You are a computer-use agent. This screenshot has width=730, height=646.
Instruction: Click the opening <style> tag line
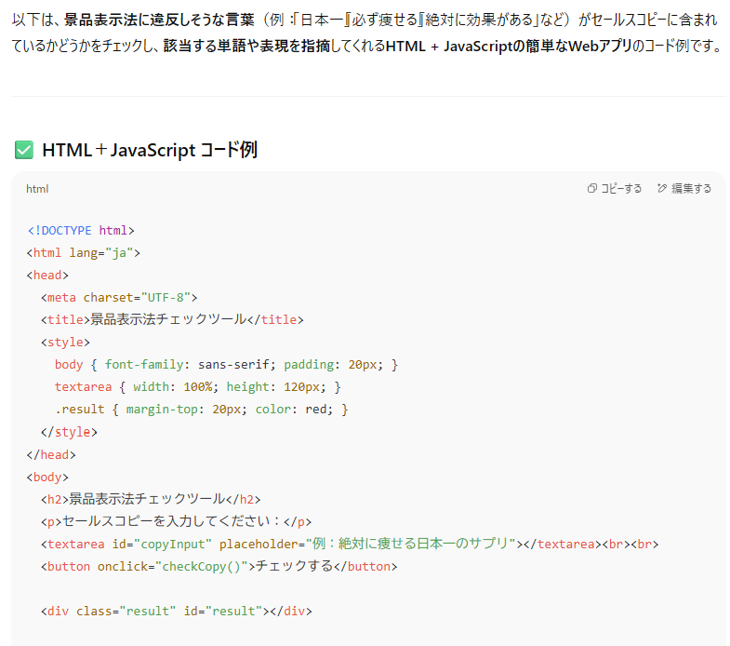click(65, 343)
